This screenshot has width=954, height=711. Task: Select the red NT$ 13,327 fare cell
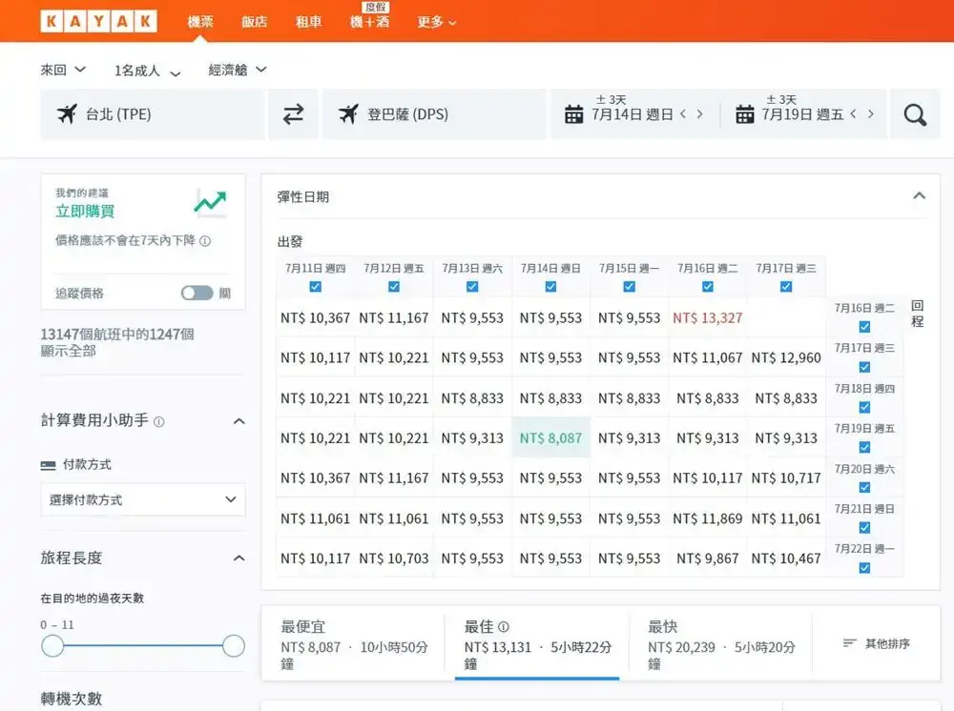click(708, 317)
